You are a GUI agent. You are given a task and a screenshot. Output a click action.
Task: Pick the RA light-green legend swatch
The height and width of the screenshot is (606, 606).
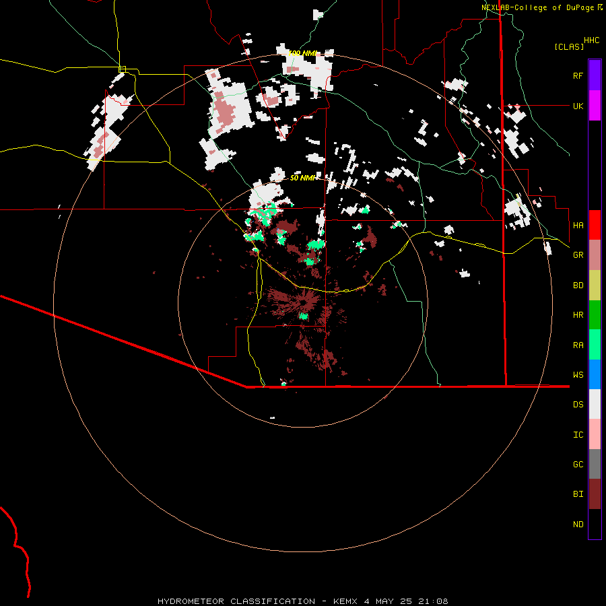(x=595, y=345)
